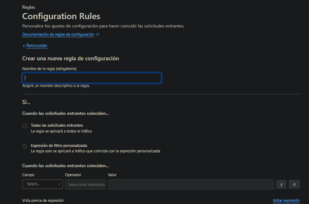Open the Operador Seleccionar elemento dropdown
This screenshot has width=309, height=204.
(x=85, y=185)
